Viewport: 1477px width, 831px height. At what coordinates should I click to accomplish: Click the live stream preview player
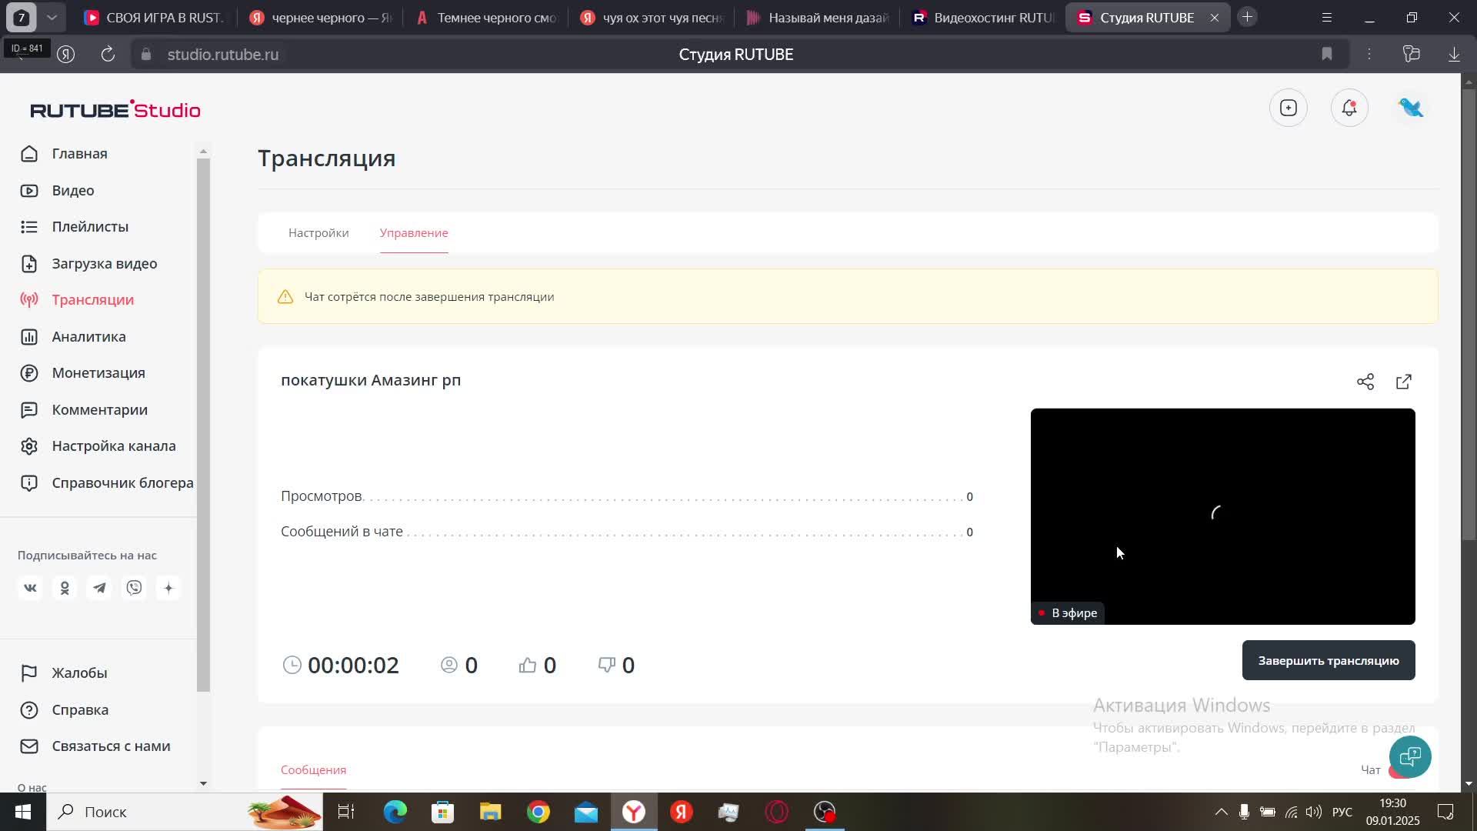coord(1222,516)
